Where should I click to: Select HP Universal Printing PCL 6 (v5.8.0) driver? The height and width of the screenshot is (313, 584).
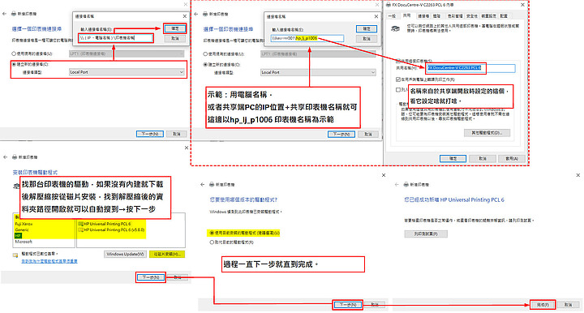click(x=111, y=229)
